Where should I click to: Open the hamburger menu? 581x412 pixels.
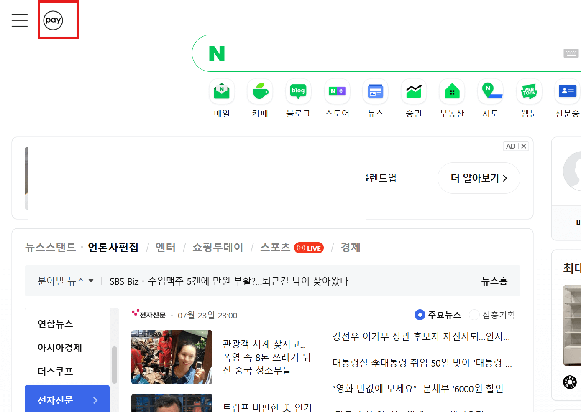click(x=20, y=20)
